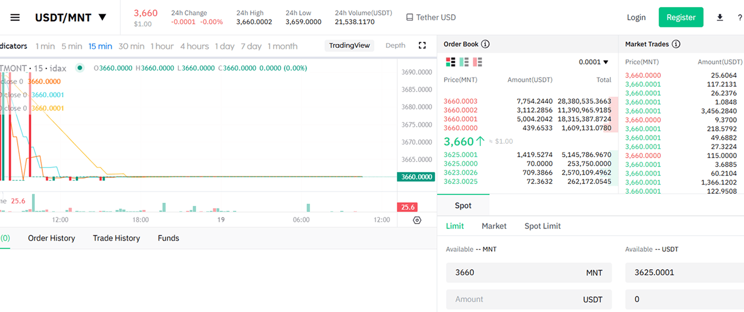Select the Market order type tab
The image size is (744, 312).
[494, 226]
